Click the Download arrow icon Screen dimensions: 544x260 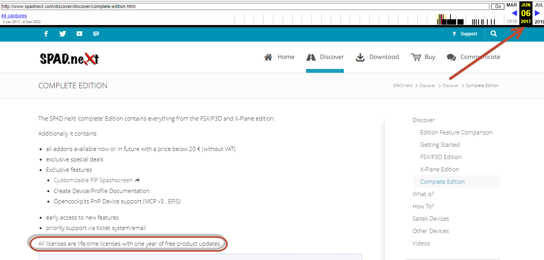click(x=360, y=57)
